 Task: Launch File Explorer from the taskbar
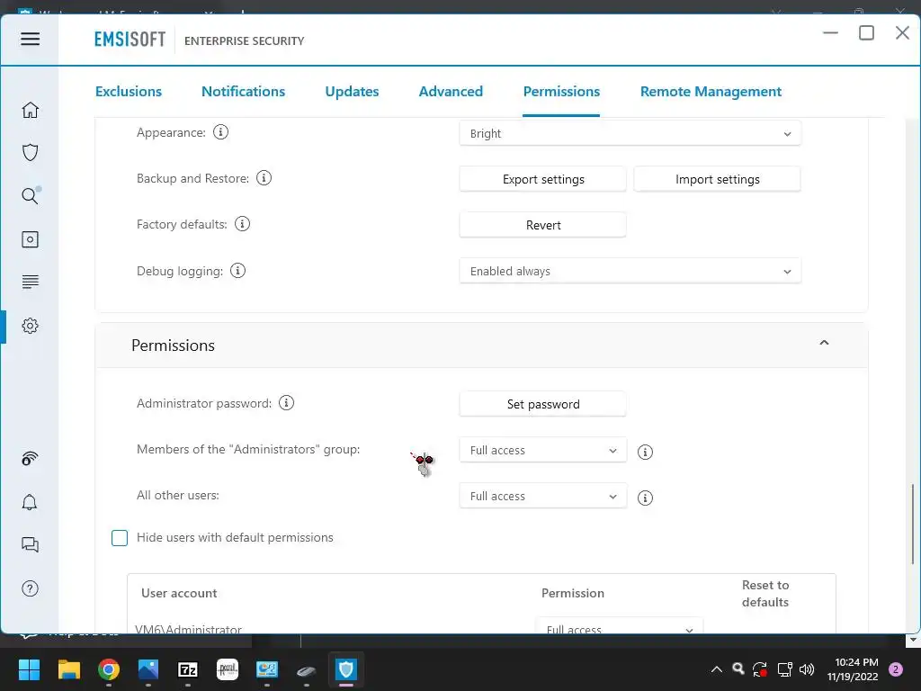[x=68, y=669]
